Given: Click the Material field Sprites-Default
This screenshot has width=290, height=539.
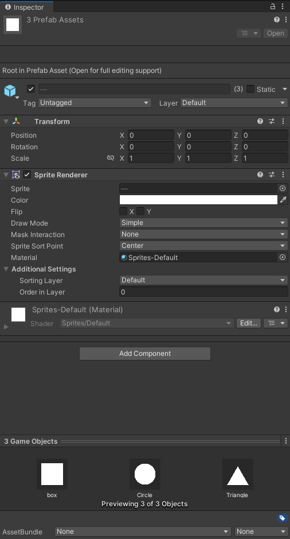Looking at the screenshot, I should (198, 257).
